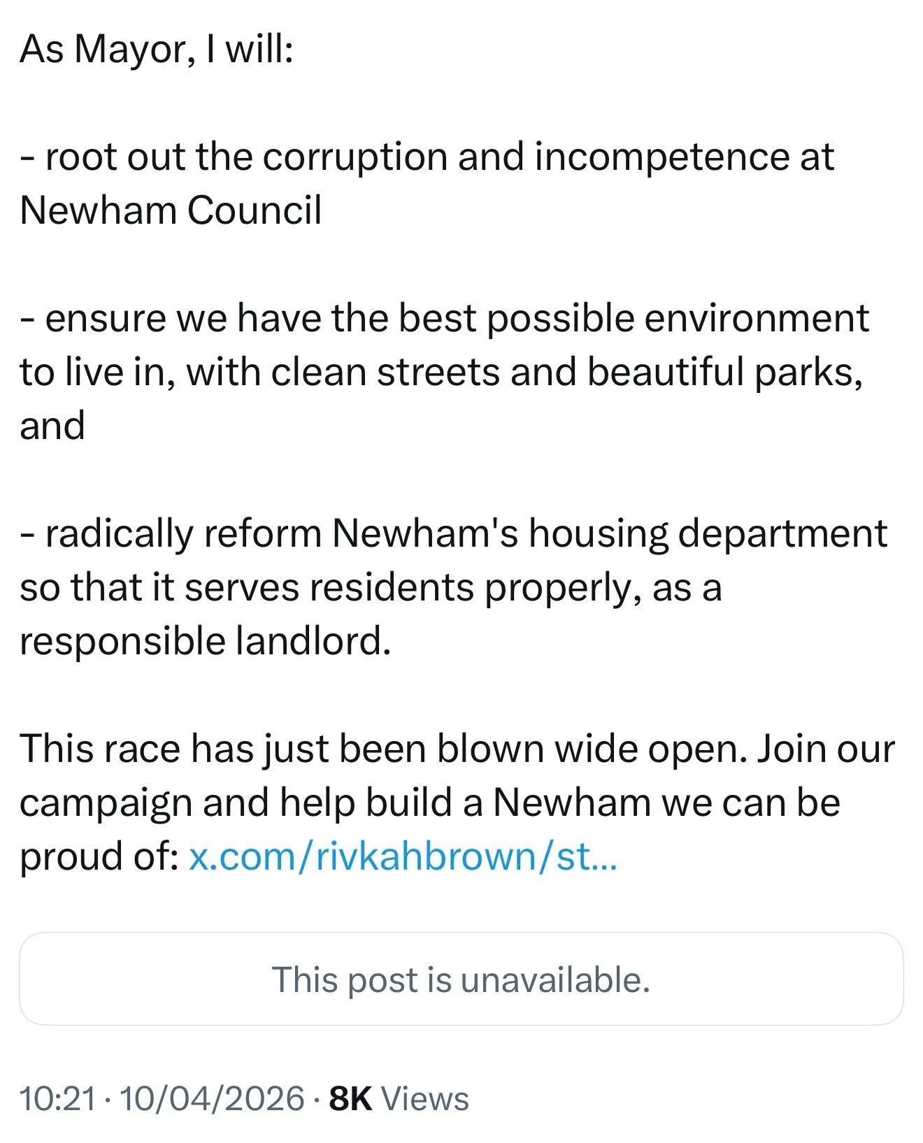Click the 'As Mayor, I will:' line
The height and width of the screenshot is (1143, 923).
157,49
